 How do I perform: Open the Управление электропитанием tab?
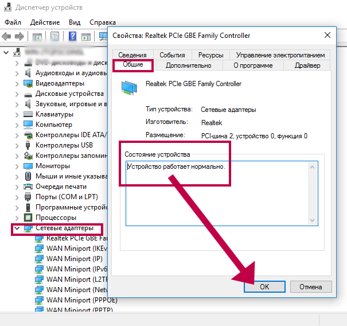(x=280, y=55)
